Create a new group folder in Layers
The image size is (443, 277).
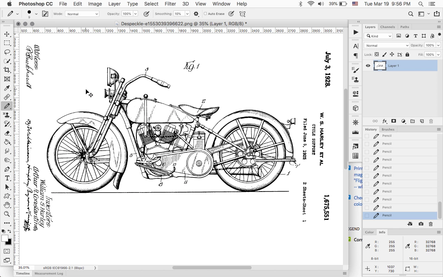coord(413,121)
